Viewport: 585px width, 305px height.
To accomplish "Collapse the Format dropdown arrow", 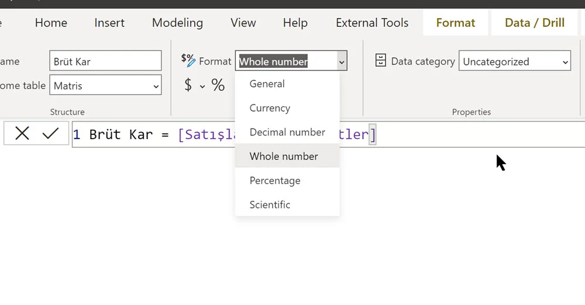I will [342, 62].
